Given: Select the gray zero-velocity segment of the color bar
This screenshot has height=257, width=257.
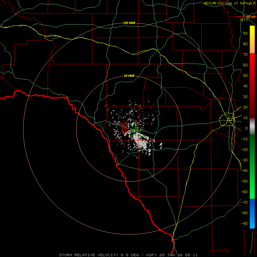Looking at the screenshot, I should (x=252, y=127).
